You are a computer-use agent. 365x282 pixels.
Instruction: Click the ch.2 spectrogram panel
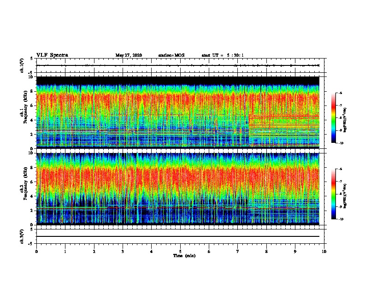point(178,189)
